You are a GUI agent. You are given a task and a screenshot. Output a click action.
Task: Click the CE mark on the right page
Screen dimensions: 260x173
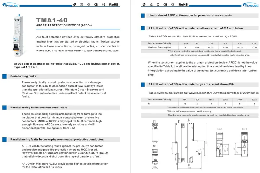173,5
